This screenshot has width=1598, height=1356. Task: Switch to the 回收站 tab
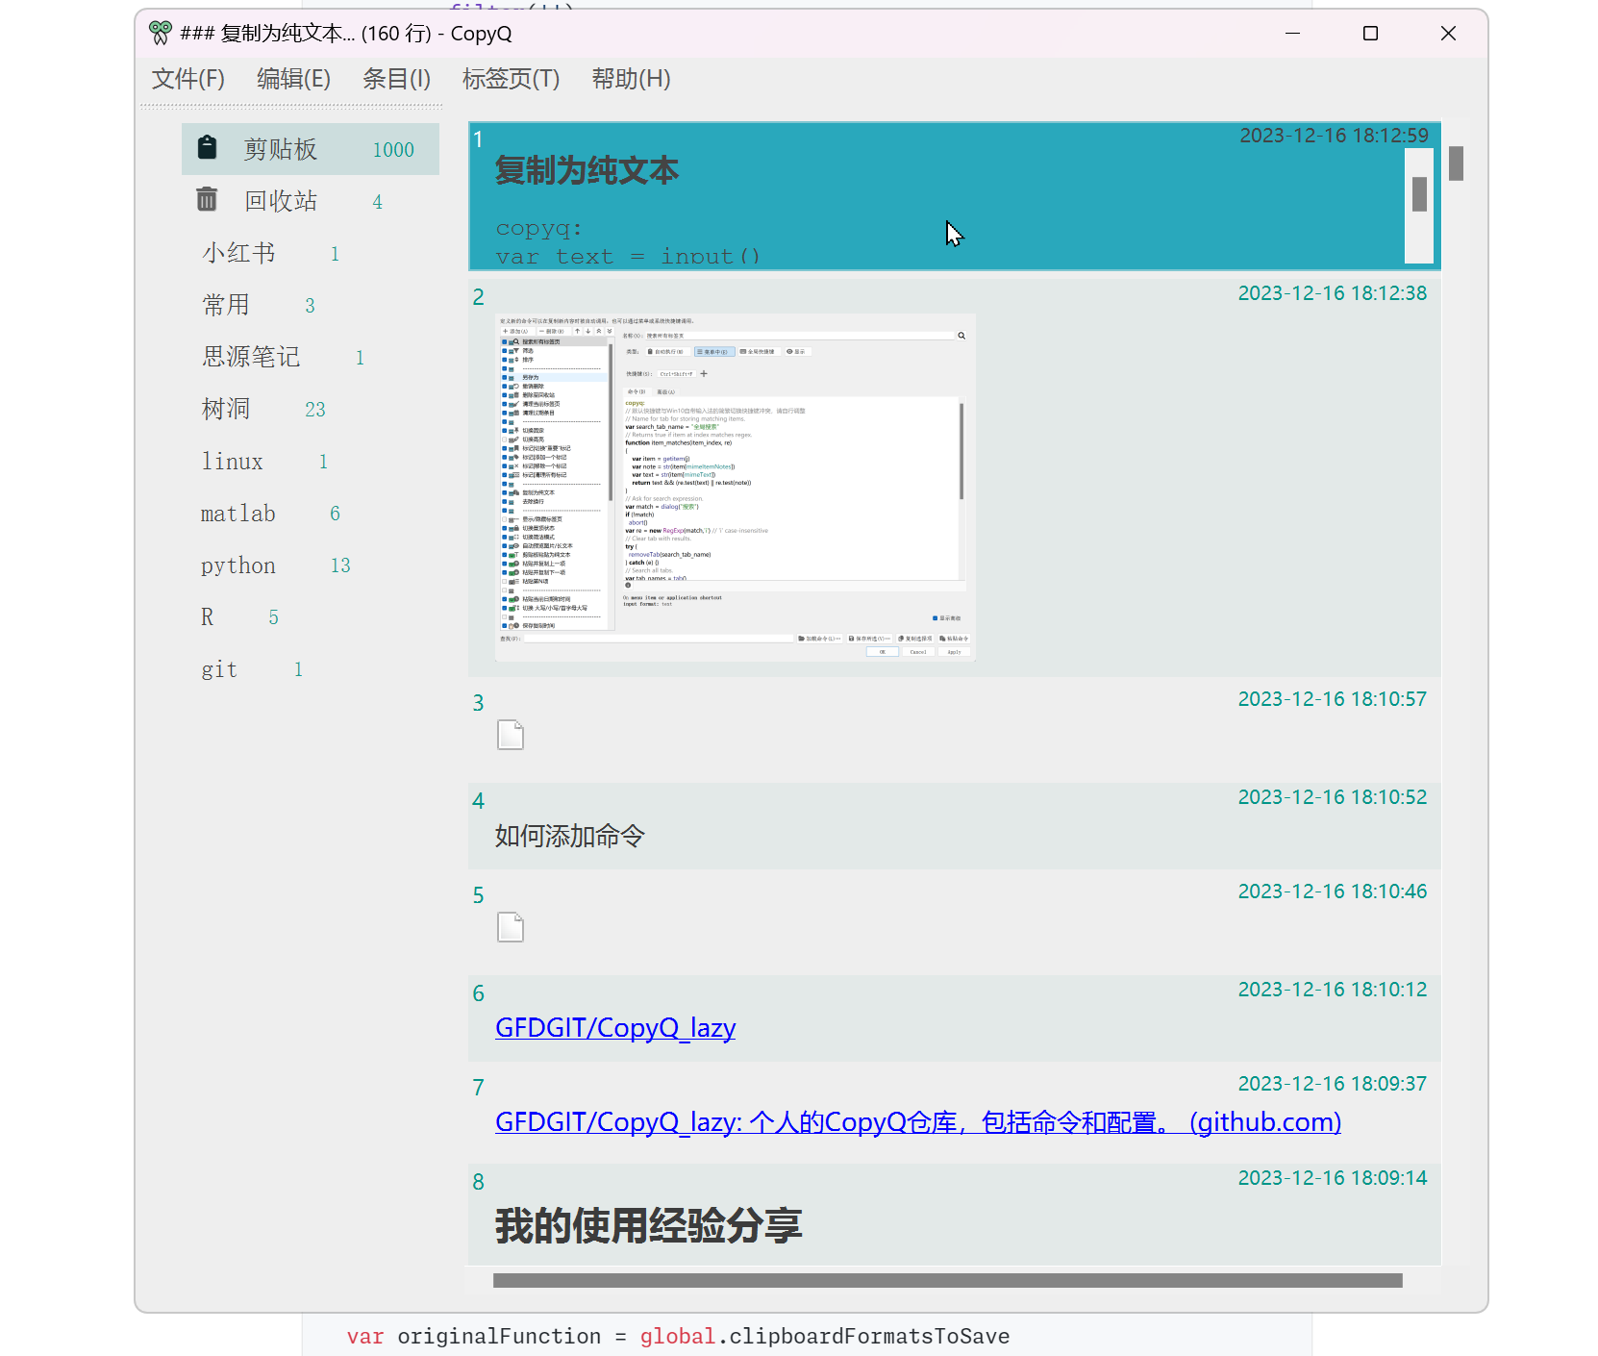point(311,201)
